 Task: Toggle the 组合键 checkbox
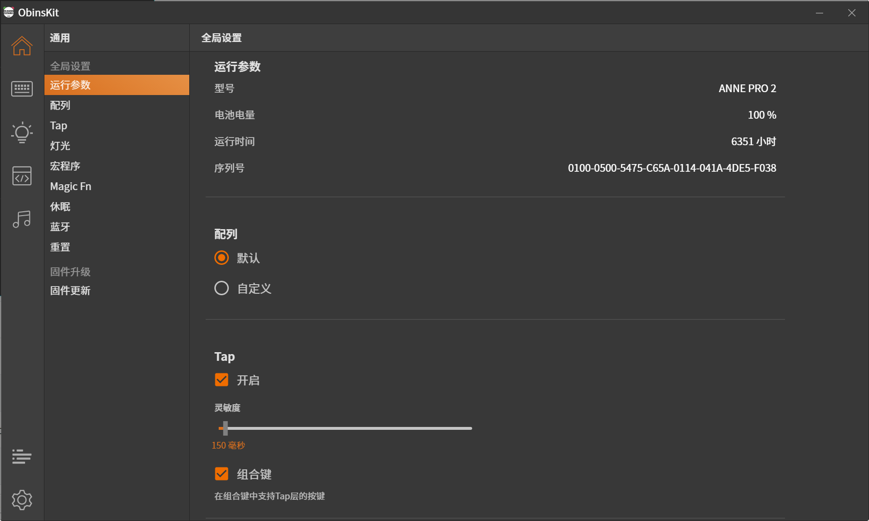click(222, 474)
